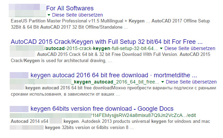Image resolution: width=223 pixels, height=138 pixels.
Task: Open 'AutoCAD 2015 Crack/Keygen with Full Setup' result
Action: click(x=107, y=42)
